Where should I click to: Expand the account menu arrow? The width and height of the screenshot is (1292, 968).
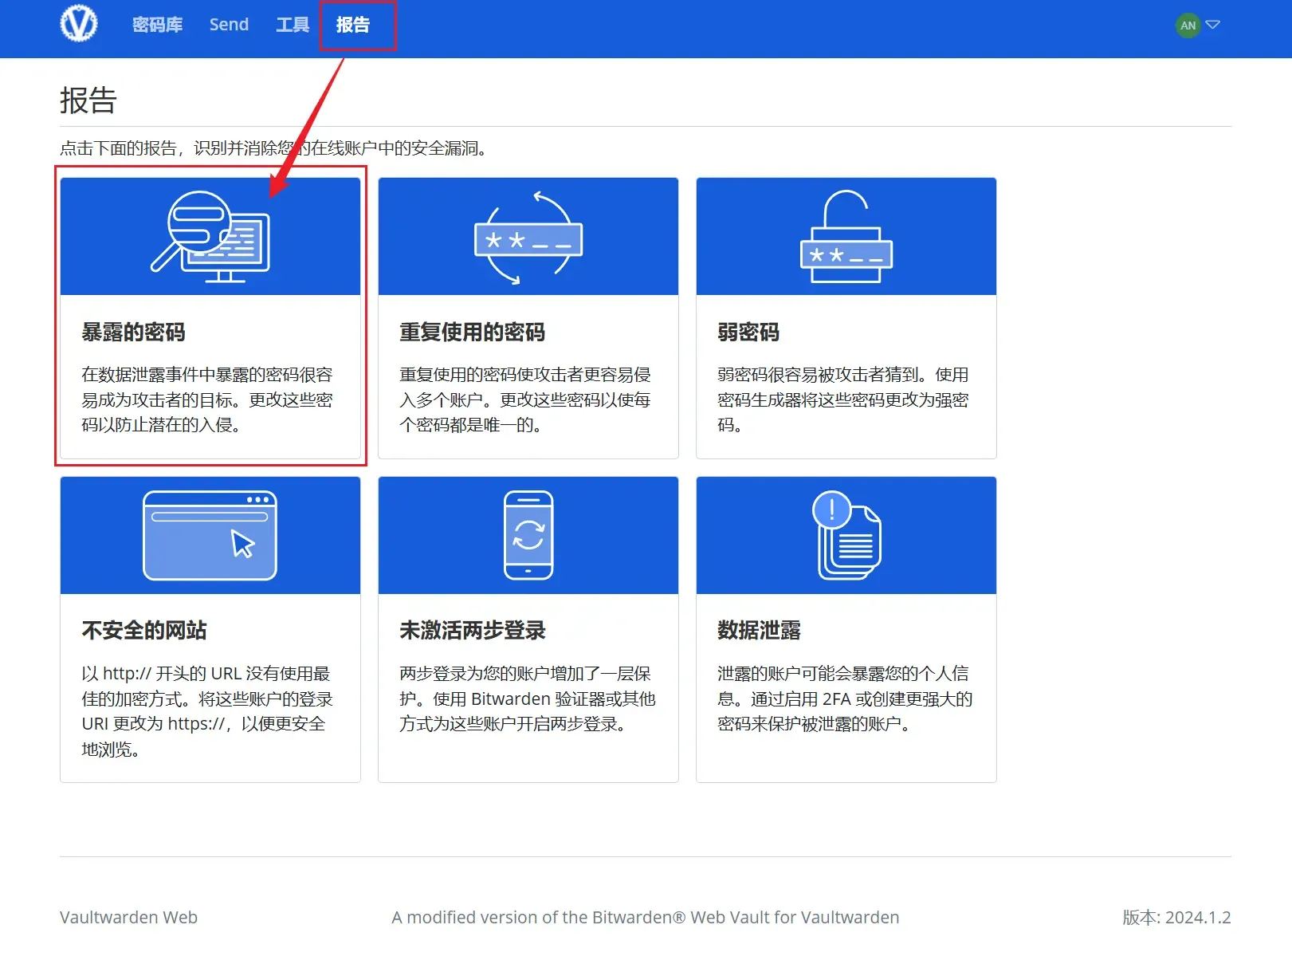pyautogui.click(x=1213, y=25)
